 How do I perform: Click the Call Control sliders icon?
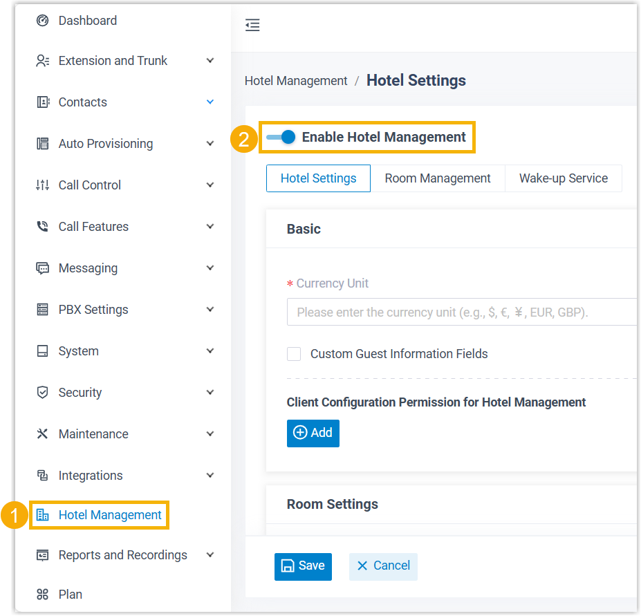click(43, 185)
